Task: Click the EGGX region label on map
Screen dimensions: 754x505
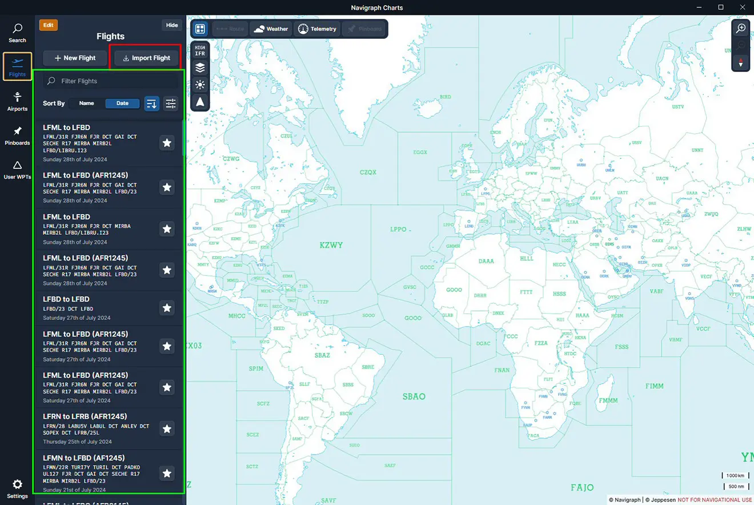Action: 420,153
